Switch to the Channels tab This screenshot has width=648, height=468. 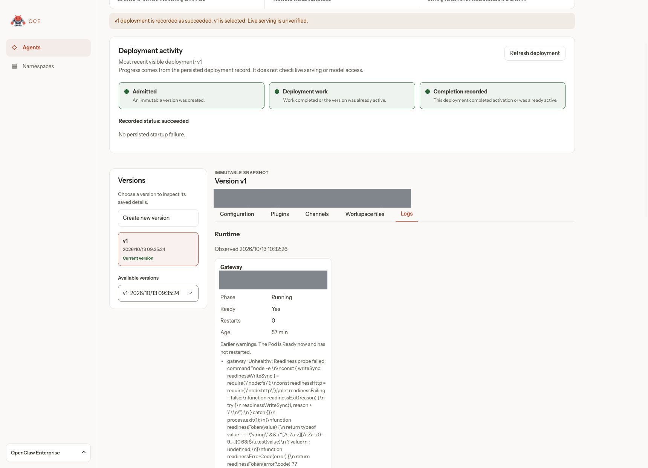(317, 214)
